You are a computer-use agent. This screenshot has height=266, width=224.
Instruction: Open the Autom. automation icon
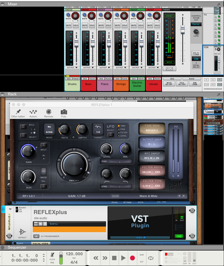(33, 112)
